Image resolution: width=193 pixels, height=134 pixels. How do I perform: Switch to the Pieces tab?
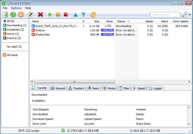click(109, 88)
